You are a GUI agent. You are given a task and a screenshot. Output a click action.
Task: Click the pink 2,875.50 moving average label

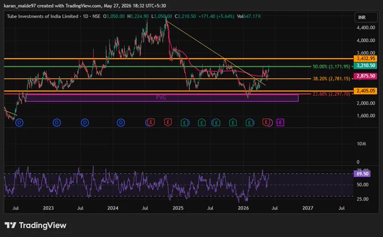tap(366, 76)
